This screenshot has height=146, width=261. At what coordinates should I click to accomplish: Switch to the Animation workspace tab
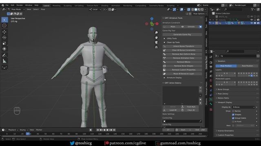pyautogui.click(x=116, y=5)
